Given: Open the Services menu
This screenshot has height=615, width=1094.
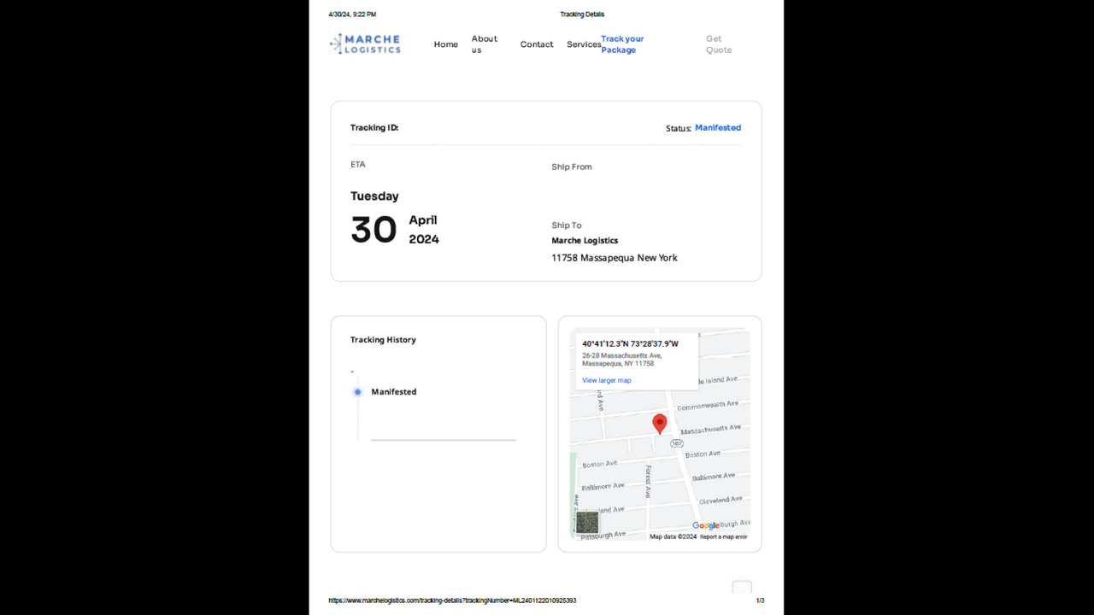Looking at the screenshot, I should 584,44.
